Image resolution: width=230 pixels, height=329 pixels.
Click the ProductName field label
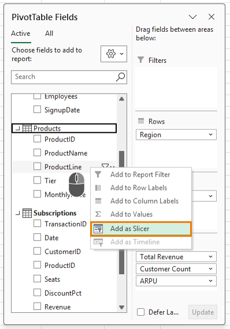pos(66,153)
